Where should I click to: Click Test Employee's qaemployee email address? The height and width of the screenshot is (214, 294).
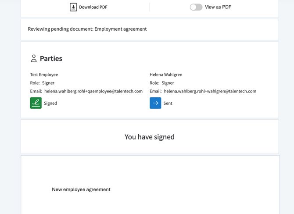point(93,91)
